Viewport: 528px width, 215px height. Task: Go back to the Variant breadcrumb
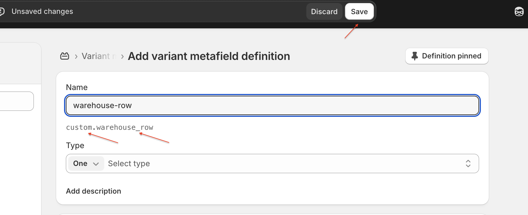click(95, 56)
